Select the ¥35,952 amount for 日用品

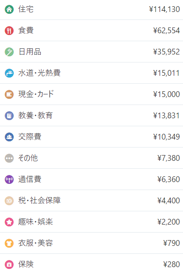point(166,52)
